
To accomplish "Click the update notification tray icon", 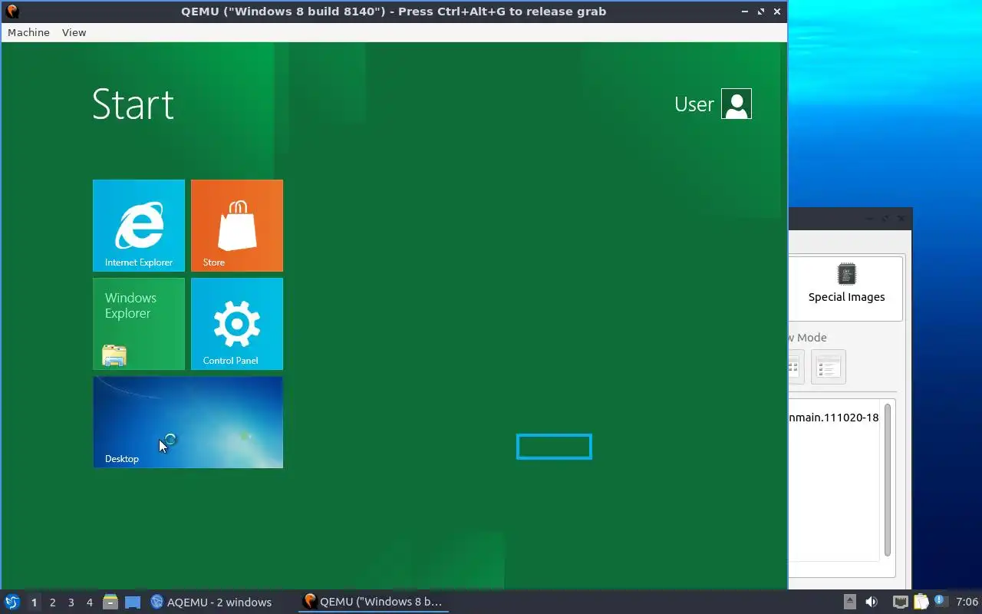I will (941, 601).
